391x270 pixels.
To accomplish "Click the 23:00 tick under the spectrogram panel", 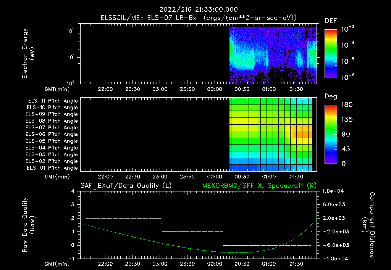I will click(x=160, y=89).
